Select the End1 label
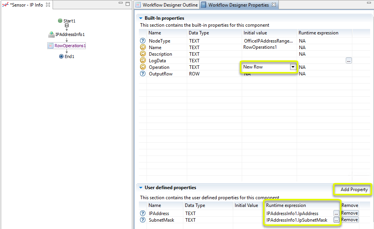This screenshot has width=374, height=229. click(x=69, y=56)
